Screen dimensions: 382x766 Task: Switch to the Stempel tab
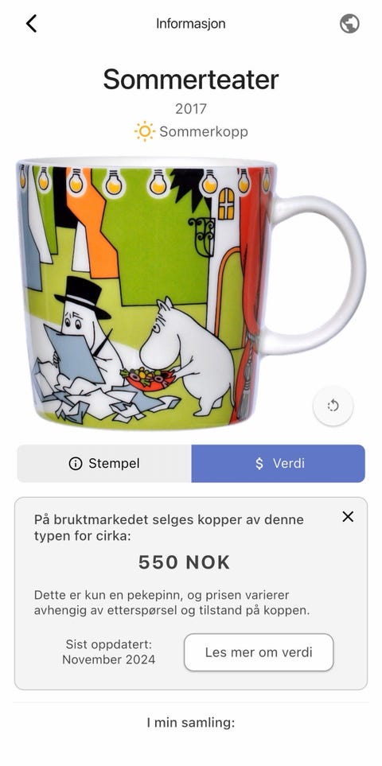click(x=104, y=464)
